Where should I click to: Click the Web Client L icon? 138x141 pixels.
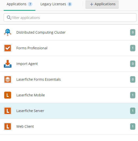click(x=8, y=126)
